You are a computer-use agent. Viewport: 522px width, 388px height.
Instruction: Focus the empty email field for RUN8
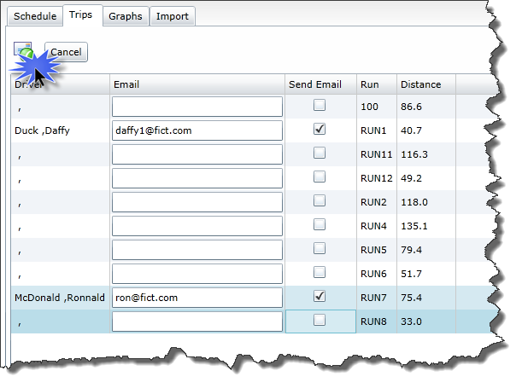[197, 321]
